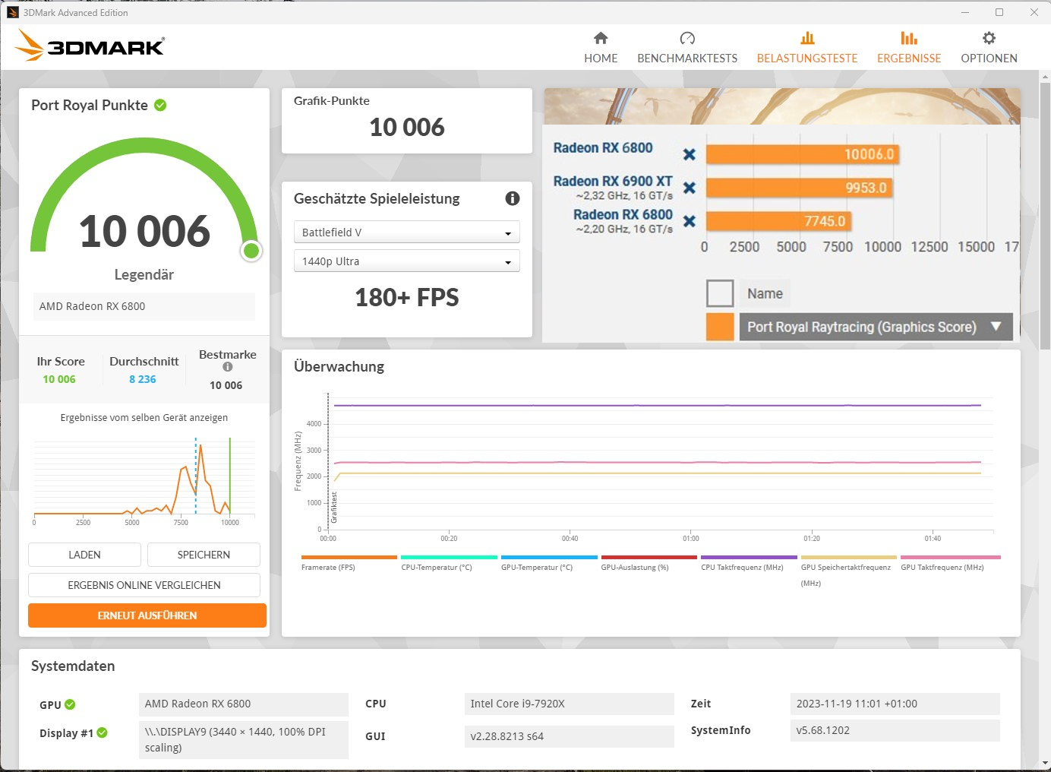Maximize the 3DMark window

pos(999,12)
